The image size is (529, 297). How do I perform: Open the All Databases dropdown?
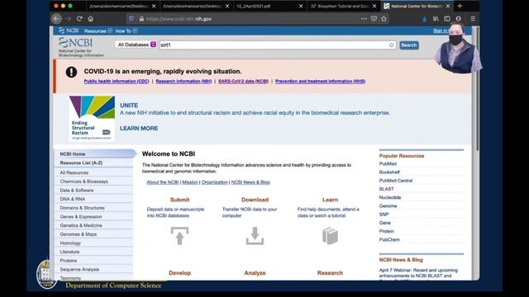pos(136,45)
